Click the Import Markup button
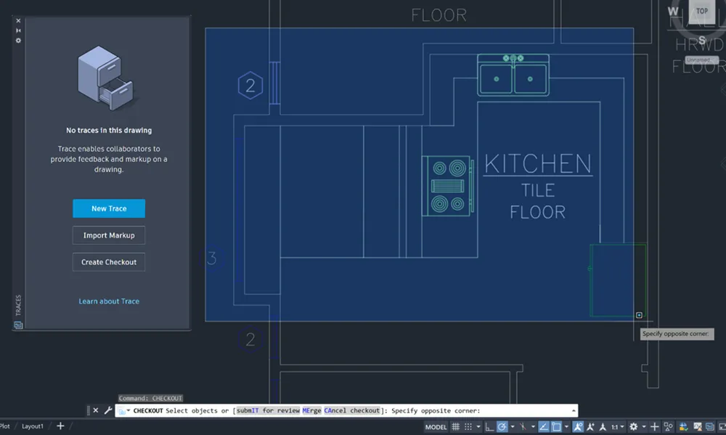This screenshot has width=726, height=435. click(109, 235)
